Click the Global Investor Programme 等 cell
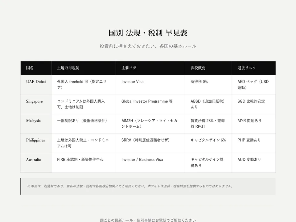 pos(150,105)
